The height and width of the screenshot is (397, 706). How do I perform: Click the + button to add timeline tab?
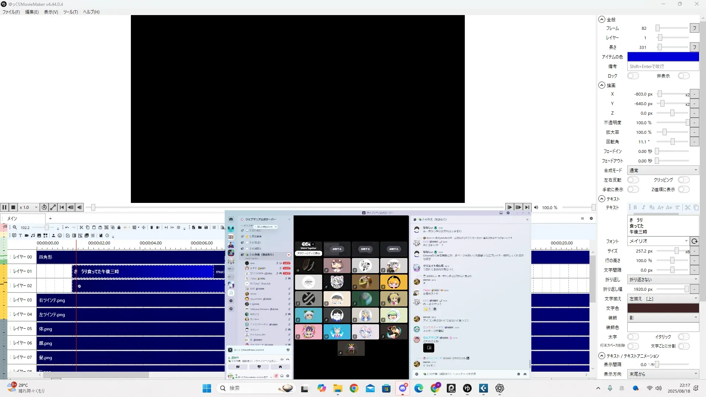50,219
